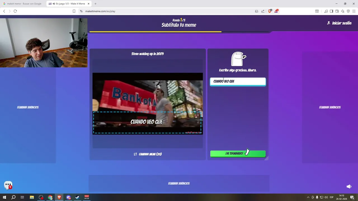
Task: Open the Windows Start menu
Action: point(4,197)
